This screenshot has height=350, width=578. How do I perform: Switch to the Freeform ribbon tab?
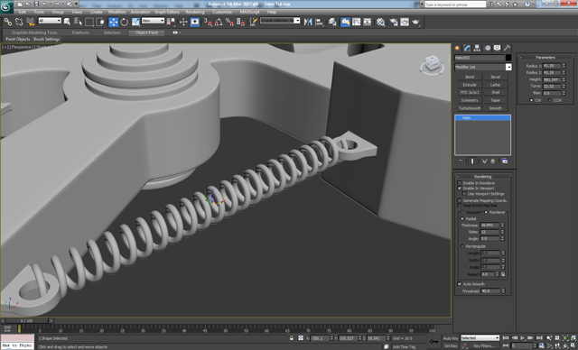point(80,32)
